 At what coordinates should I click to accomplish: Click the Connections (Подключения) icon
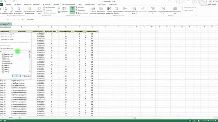tap(49, 7)
